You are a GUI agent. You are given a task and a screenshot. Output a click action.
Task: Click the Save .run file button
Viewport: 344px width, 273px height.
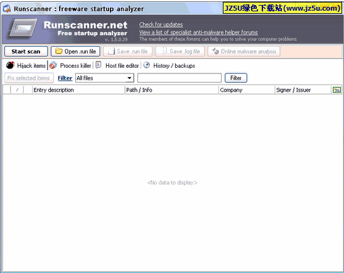(x=127, y=51)
